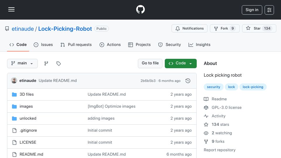This screenshot has height=158, width=281.
Task: Open the LICENSE file
Action: pyautogui.click(x=28, y=142)
